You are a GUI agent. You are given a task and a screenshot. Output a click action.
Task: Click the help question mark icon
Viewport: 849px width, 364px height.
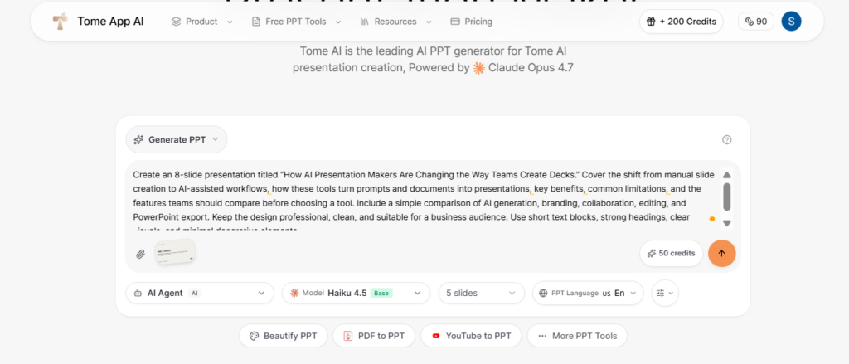pos(726,140)
